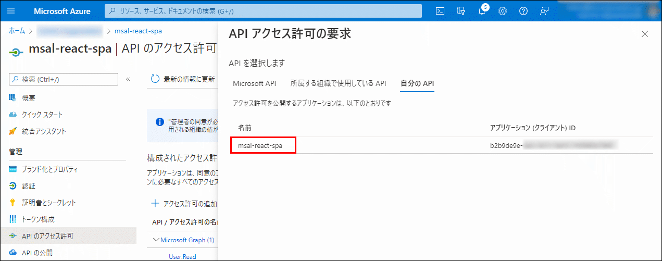
Task: Click the msal-react-spa breadcrumb link
Action: 138,31
